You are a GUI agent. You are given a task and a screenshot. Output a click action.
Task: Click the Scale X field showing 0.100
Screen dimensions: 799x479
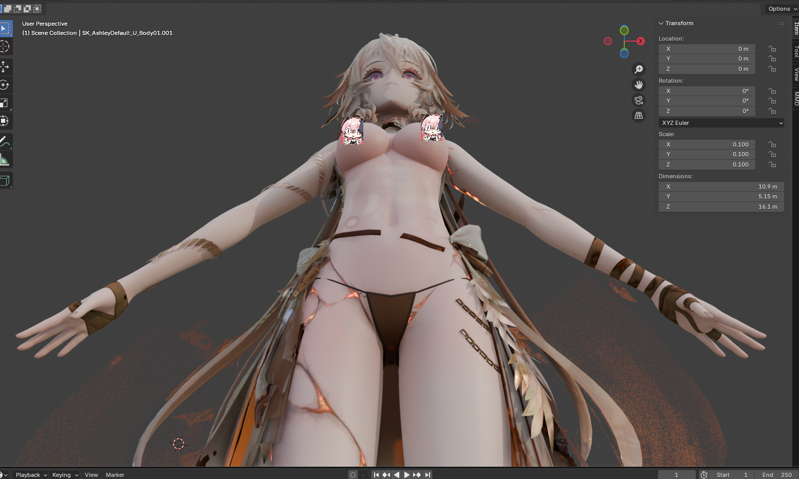coord(707,144)
